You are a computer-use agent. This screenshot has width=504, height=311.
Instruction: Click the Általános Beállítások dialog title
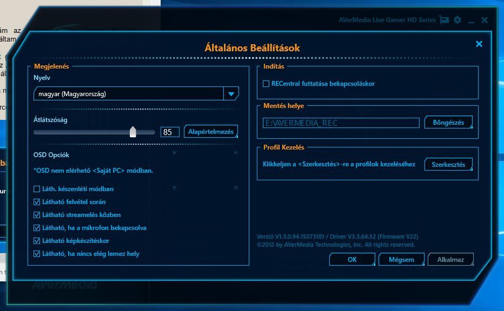pyautogui.click(x=253, y=48)
